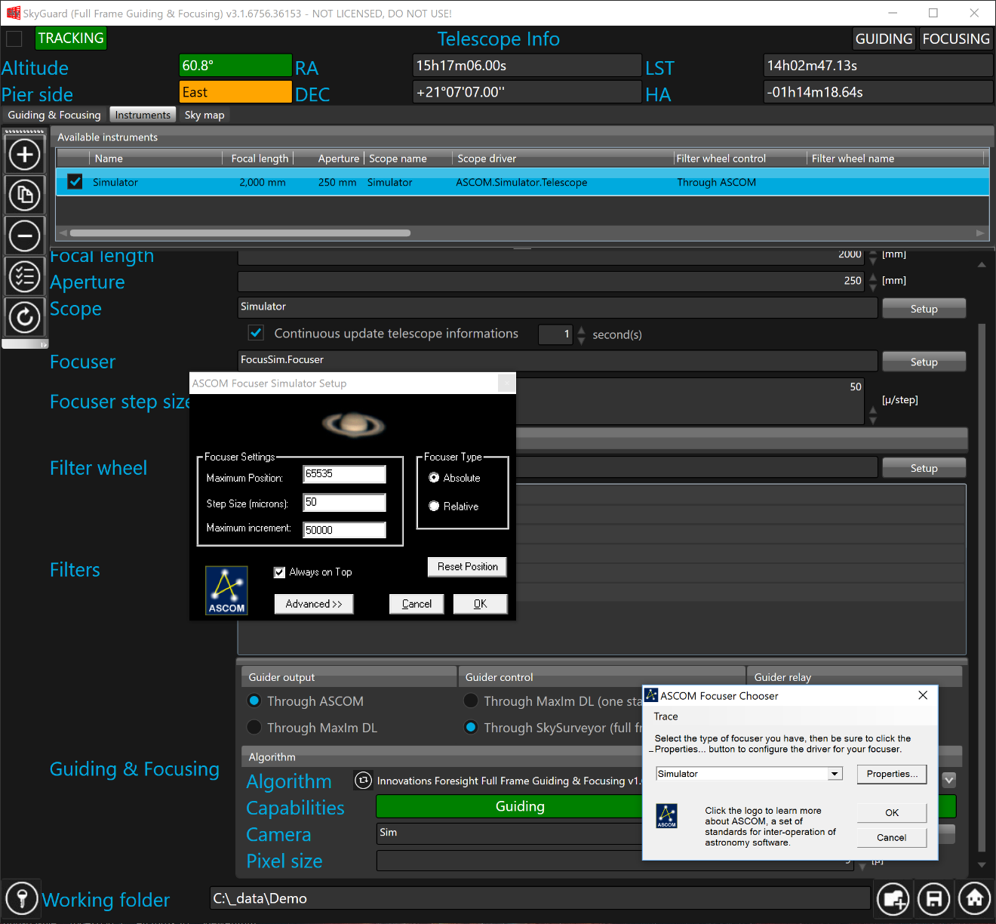This screenshot has height=924, width=996.
Task: Click Cancel in the ASCOM Focuser Chooser
Action: tap(892, 838)
